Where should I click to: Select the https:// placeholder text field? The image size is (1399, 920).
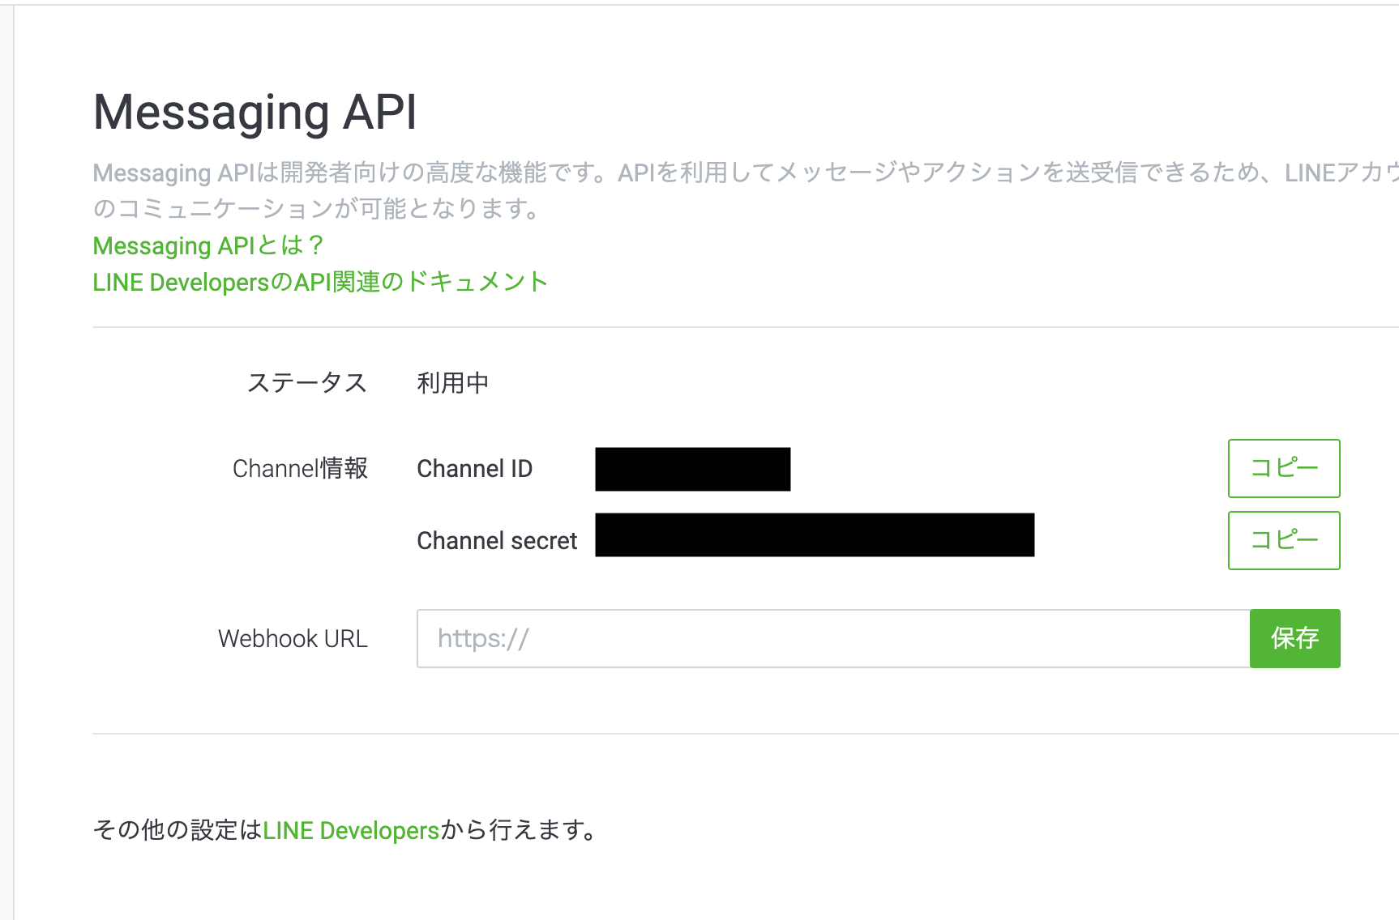pyautogui.click(x=483, y=638)
